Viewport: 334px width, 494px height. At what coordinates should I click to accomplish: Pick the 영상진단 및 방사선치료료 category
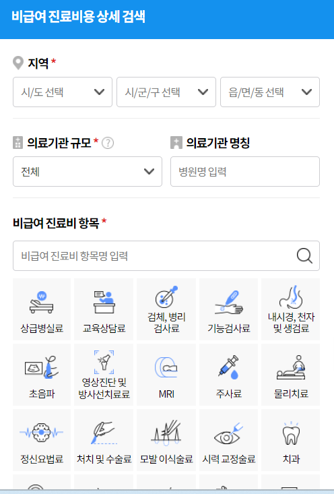(x=104, y=375)
